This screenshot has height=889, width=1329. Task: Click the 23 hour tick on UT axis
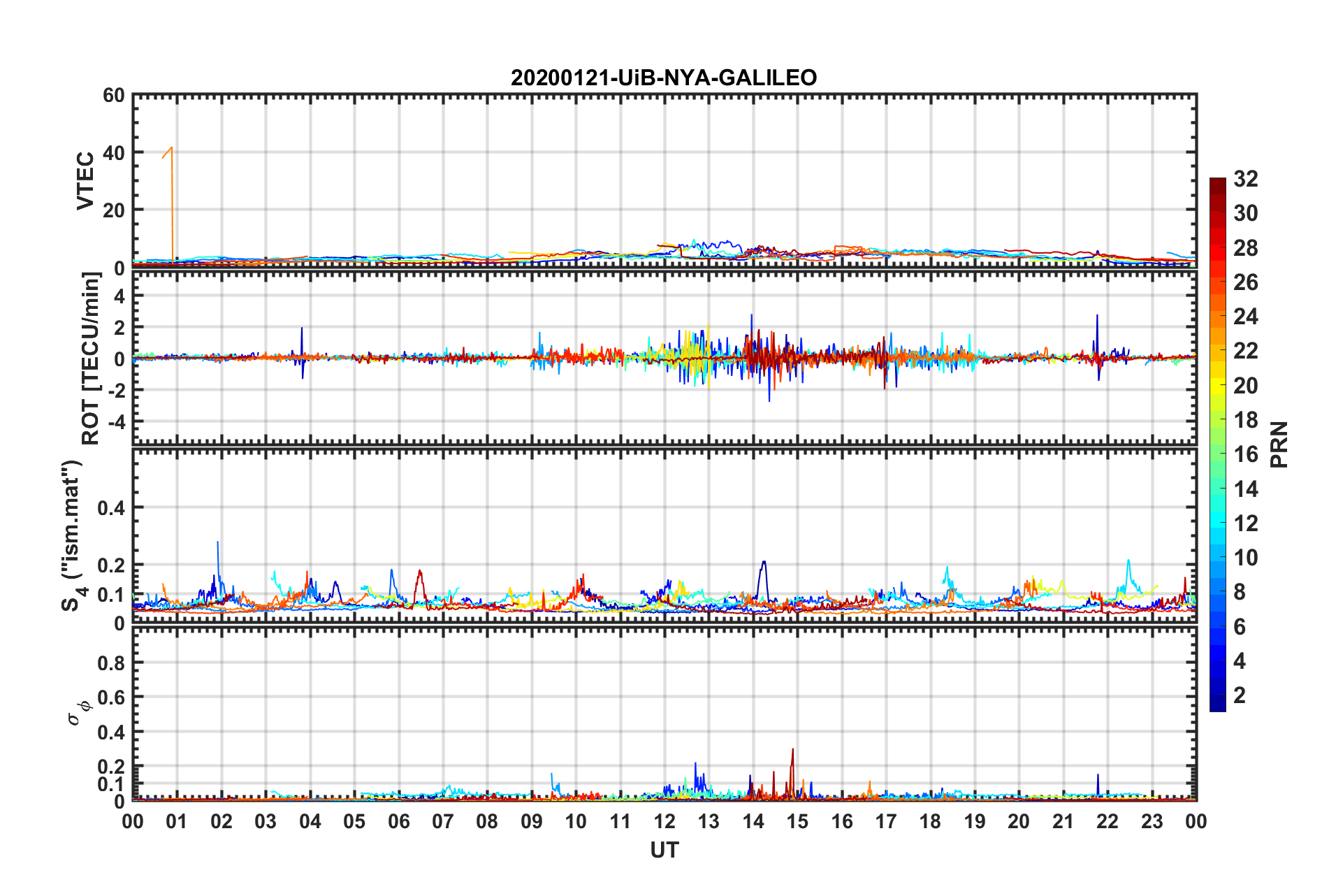coord(1152,821)
